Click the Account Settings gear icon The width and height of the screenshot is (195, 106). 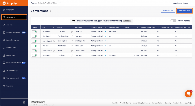point(4,71)
